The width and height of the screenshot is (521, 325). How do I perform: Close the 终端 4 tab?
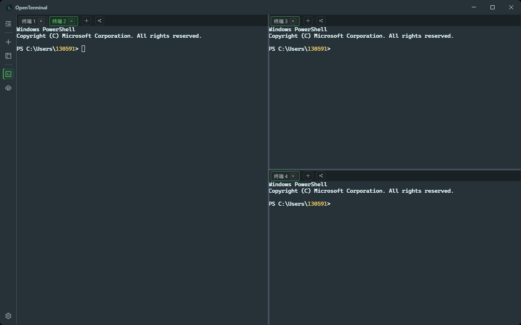click(293, 176)
